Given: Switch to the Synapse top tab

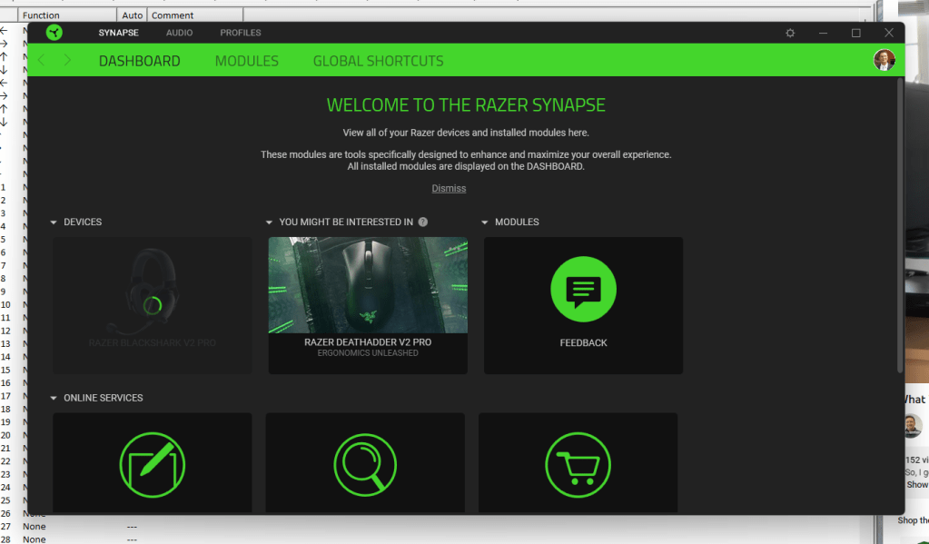Looking at the screenshot, I should pyautogui.click(x=118, y=33).
